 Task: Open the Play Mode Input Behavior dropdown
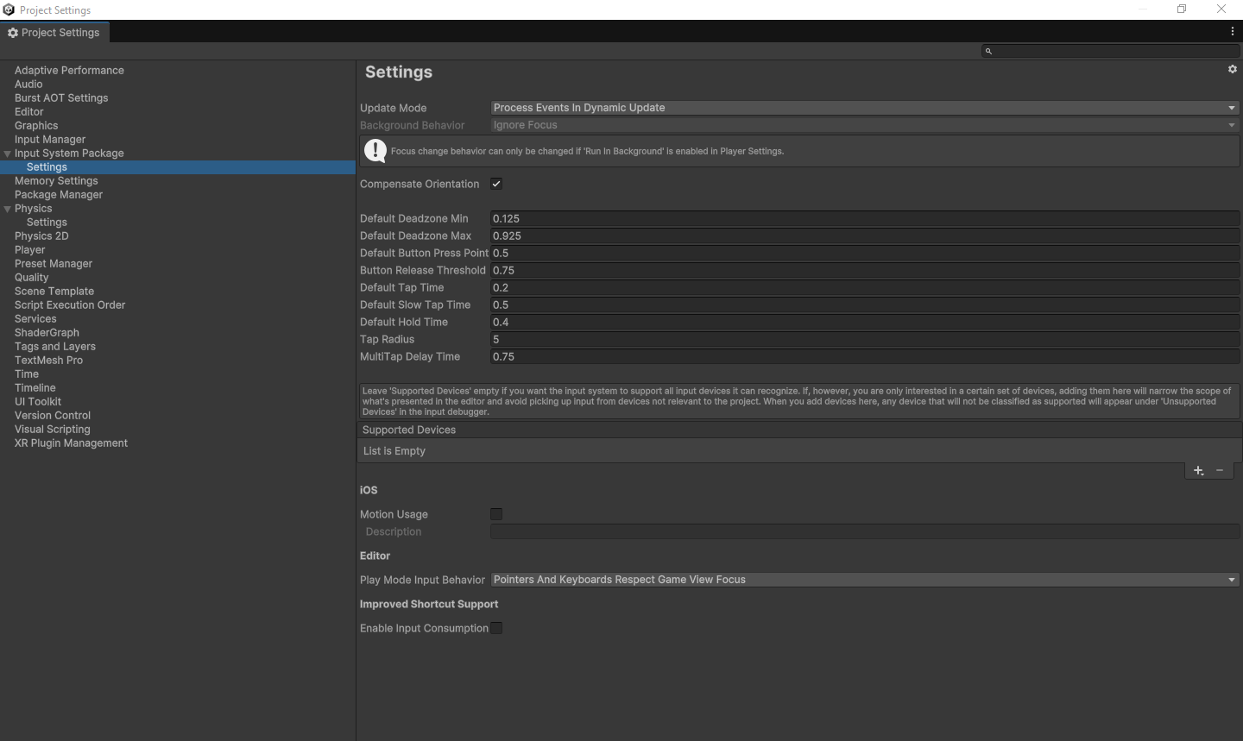pos(863,580)
